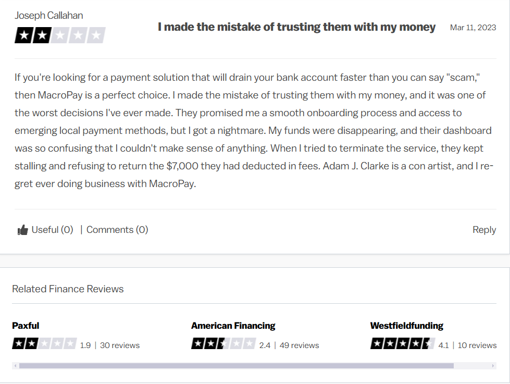Click the related reviews horizontal scrollbar thumb

tap(237, 366)
